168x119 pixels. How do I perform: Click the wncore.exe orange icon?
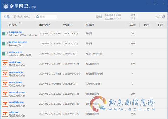tap(5, 84)
